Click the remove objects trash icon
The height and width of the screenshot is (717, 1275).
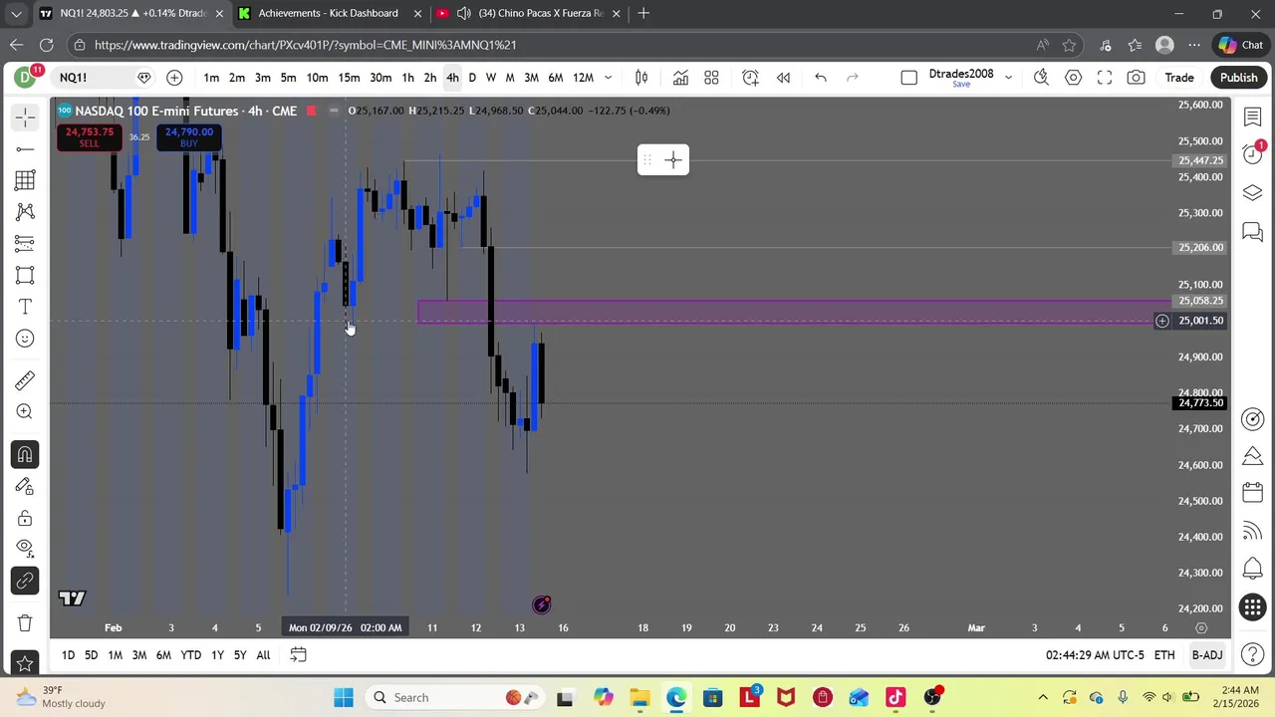click(x=25, y=623)
